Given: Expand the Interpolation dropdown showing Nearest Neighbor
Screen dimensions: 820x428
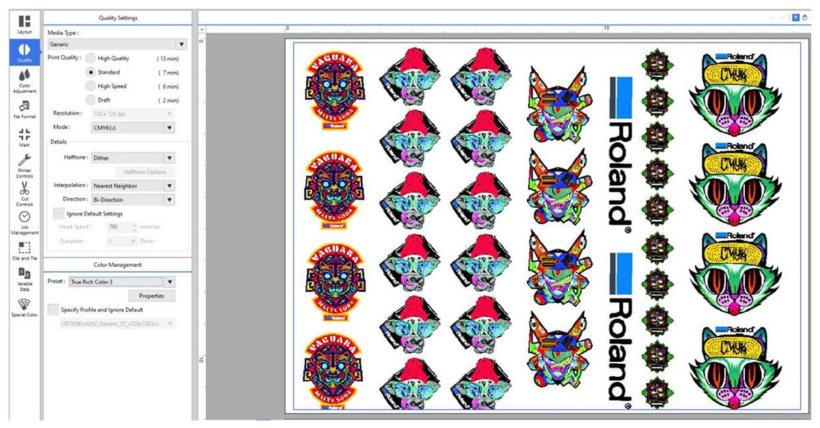Looking at the screenshot, I should coord(133,185).
